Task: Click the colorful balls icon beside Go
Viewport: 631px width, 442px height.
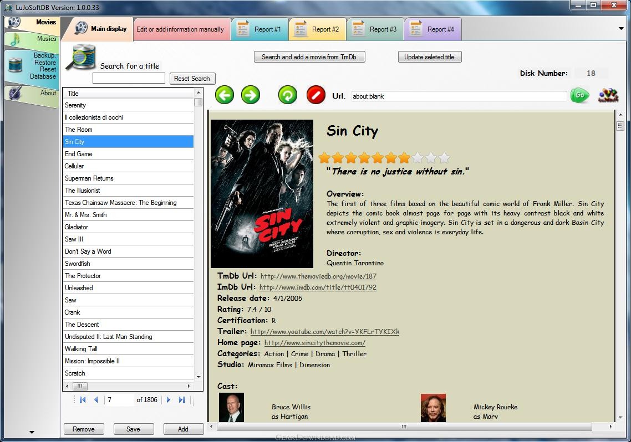Action: pyautogui.click(x=608, y=95)
